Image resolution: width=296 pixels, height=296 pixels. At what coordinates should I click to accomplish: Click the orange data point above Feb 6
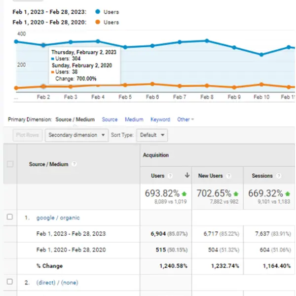(152, 84)
